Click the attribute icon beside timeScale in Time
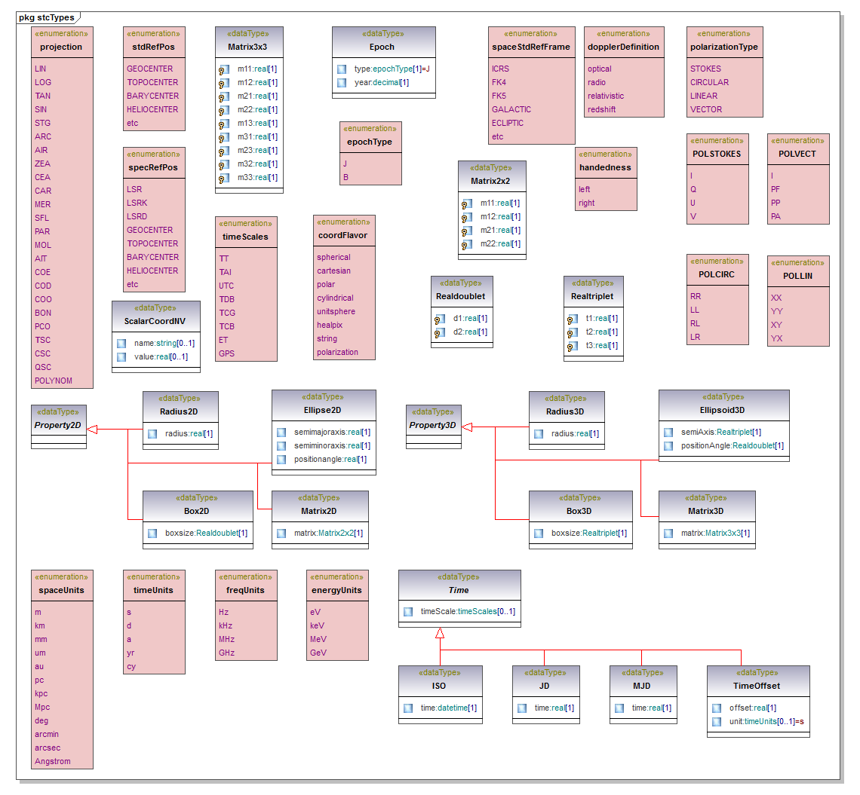The image size is (860, 795). point(408,612)
